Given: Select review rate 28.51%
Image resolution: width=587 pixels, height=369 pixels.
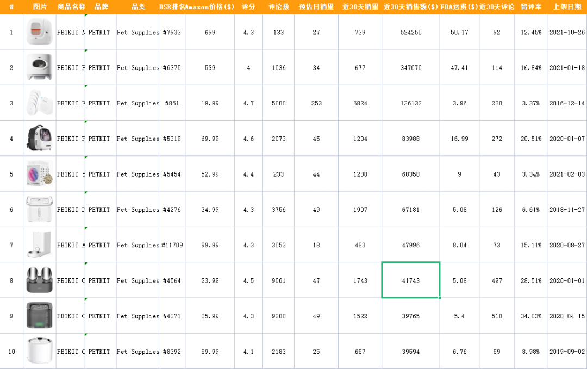Looking at the screenshot, I should 531,280.
